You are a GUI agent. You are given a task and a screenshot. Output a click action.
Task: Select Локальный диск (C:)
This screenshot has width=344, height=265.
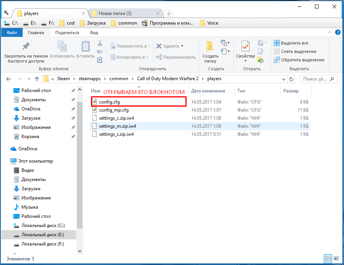[43, 225]
